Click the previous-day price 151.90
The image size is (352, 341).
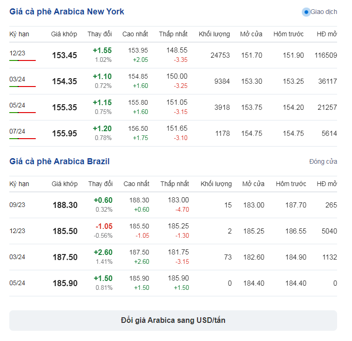pos(293,55)
